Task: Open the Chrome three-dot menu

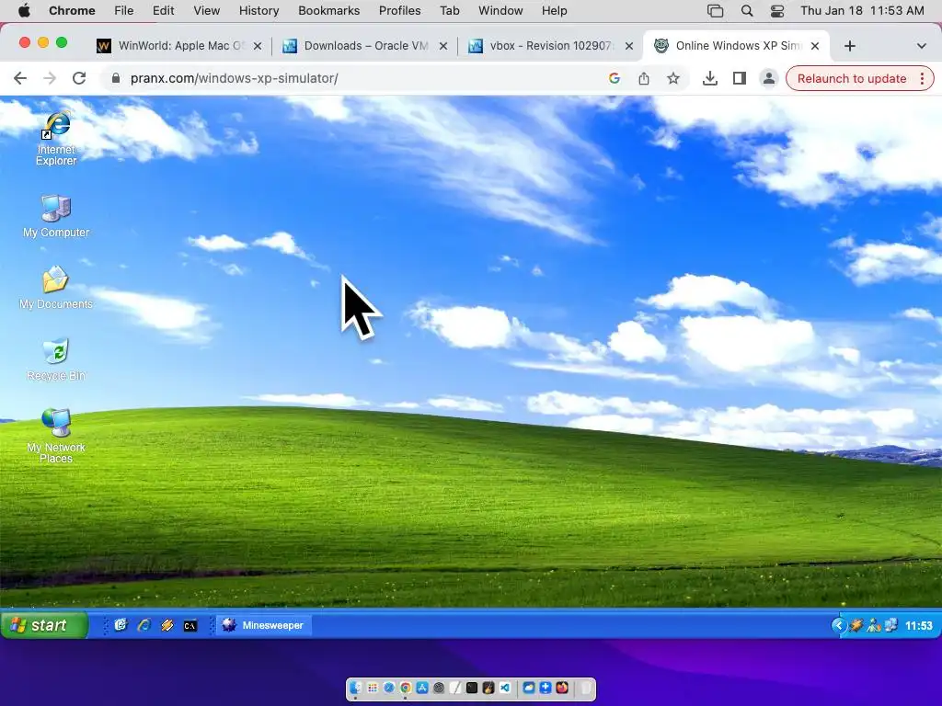Action: tap(922, 79)
